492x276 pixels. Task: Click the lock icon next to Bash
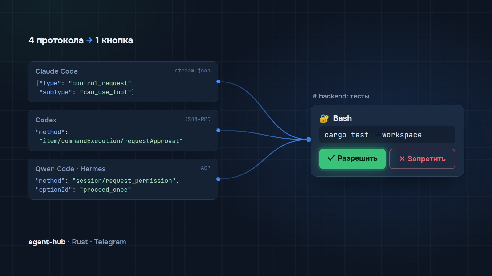point(324,118)
